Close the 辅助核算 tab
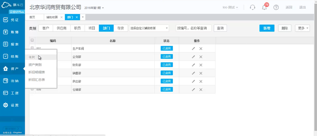This screenshot has height=136, width=317. (62, 17)
